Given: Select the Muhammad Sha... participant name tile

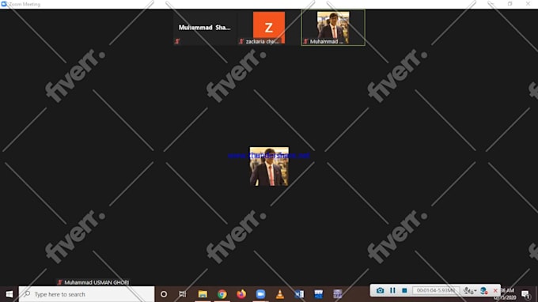Looking at the screenshot, I should (x=204, y=28).
